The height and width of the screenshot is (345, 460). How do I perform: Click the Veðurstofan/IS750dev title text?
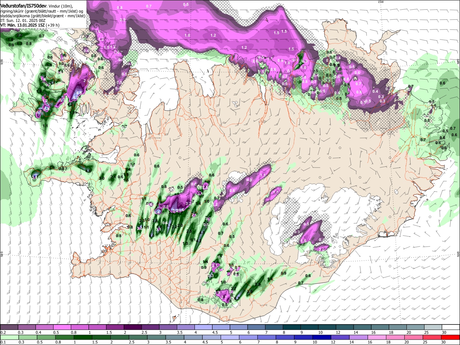(23, 6)
